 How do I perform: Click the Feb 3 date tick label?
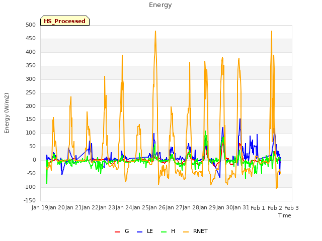292,208
